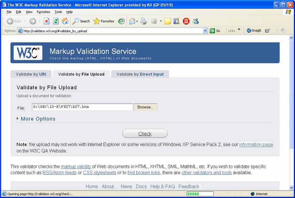Click the "Opening page http://validator.w3.org/check..." status text
The width and height of the screenshot is (295, 198).
click(x=40, y=194)
